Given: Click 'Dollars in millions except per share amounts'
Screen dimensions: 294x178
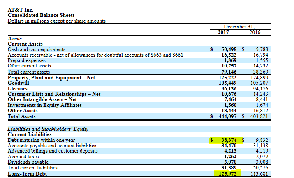Looking at the screenshot, I should click(x=57, y=21).
